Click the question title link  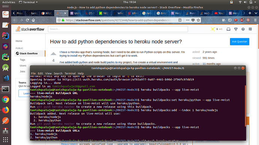[x=116, y=42]
